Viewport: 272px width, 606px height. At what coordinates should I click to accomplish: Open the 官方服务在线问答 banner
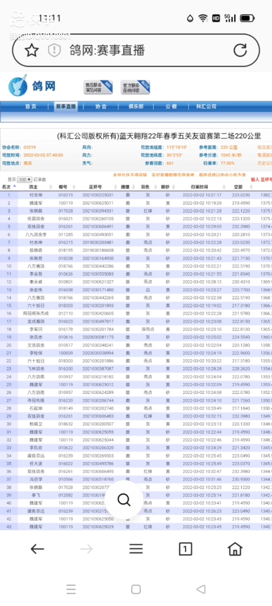point(135,87)
